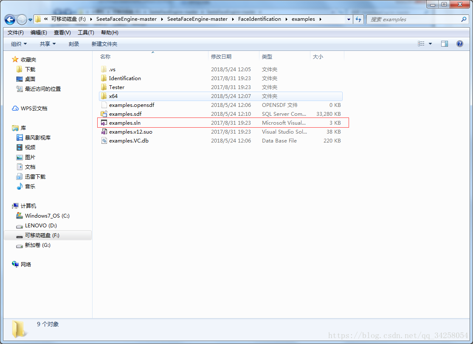The image size is (473, 344).
Task: Select examples.sln Visual Studio icon
Action: tap(104, 123)
